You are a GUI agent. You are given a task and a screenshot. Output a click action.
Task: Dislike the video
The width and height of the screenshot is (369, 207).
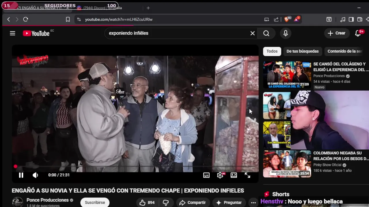pyautogui.click(x=166, y=202)
